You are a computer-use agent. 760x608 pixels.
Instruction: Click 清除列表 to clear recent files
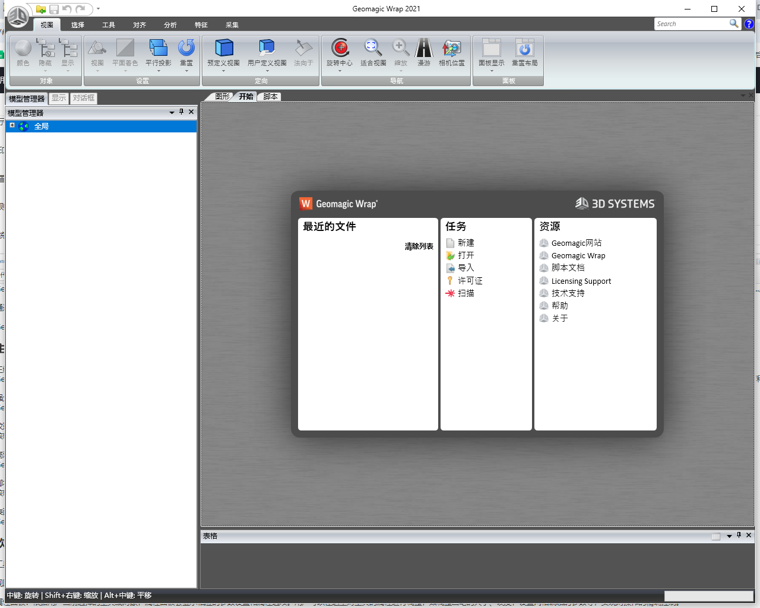click(419, 246)
